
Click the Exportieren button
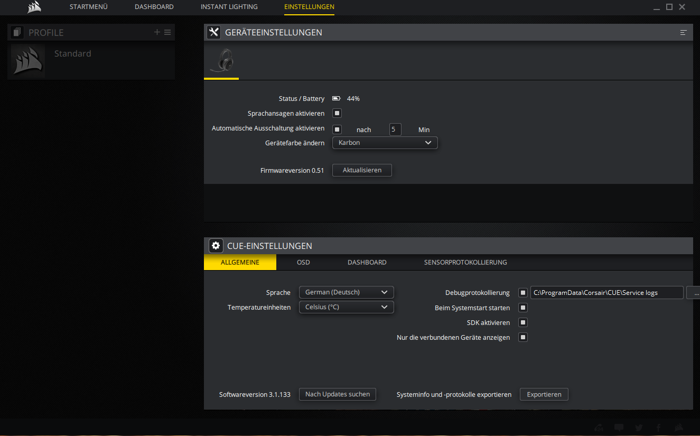(544, 394)
